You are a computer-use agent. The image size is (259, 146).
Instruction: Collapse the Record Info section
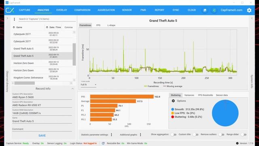72,89
